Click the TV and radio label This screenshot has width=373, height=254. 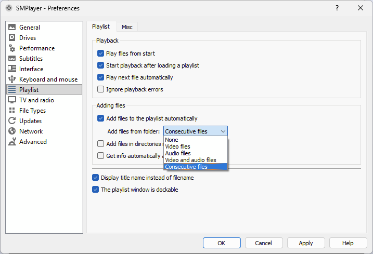coord(36,100)
